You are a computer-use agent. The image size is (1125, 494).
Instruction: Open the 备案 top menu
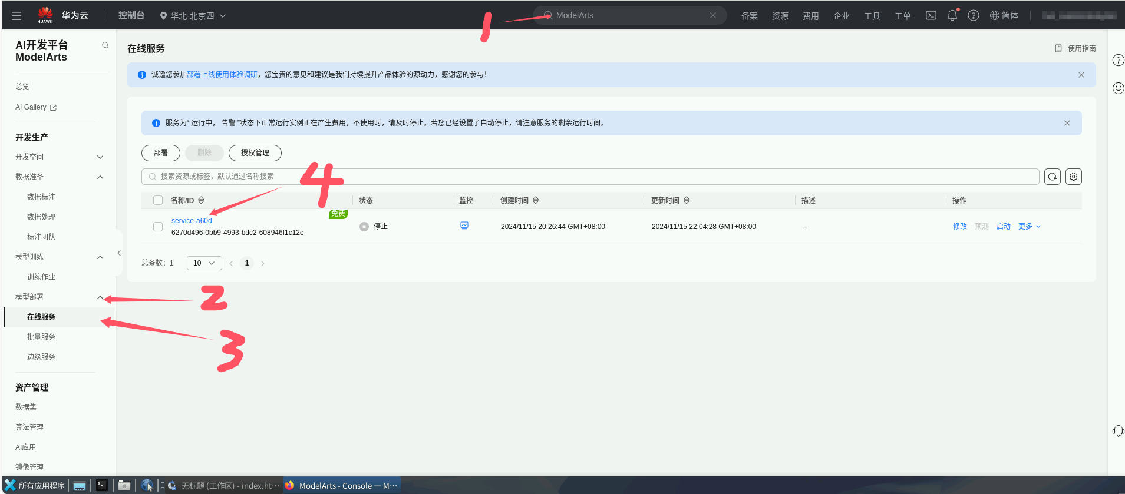point(750,16)
